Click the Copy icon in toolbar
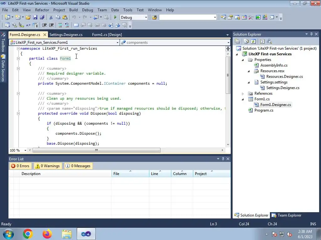The image size is (321, 240). (58, 17)
